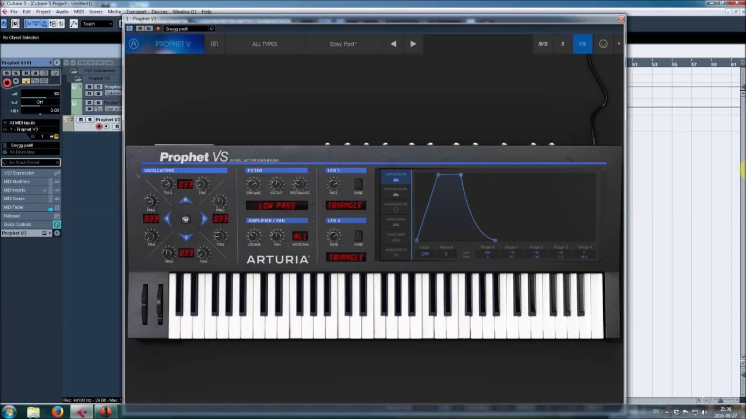Click the Windows Start button
This screenshot has width=746, height=419.
(x=9, y=412)
